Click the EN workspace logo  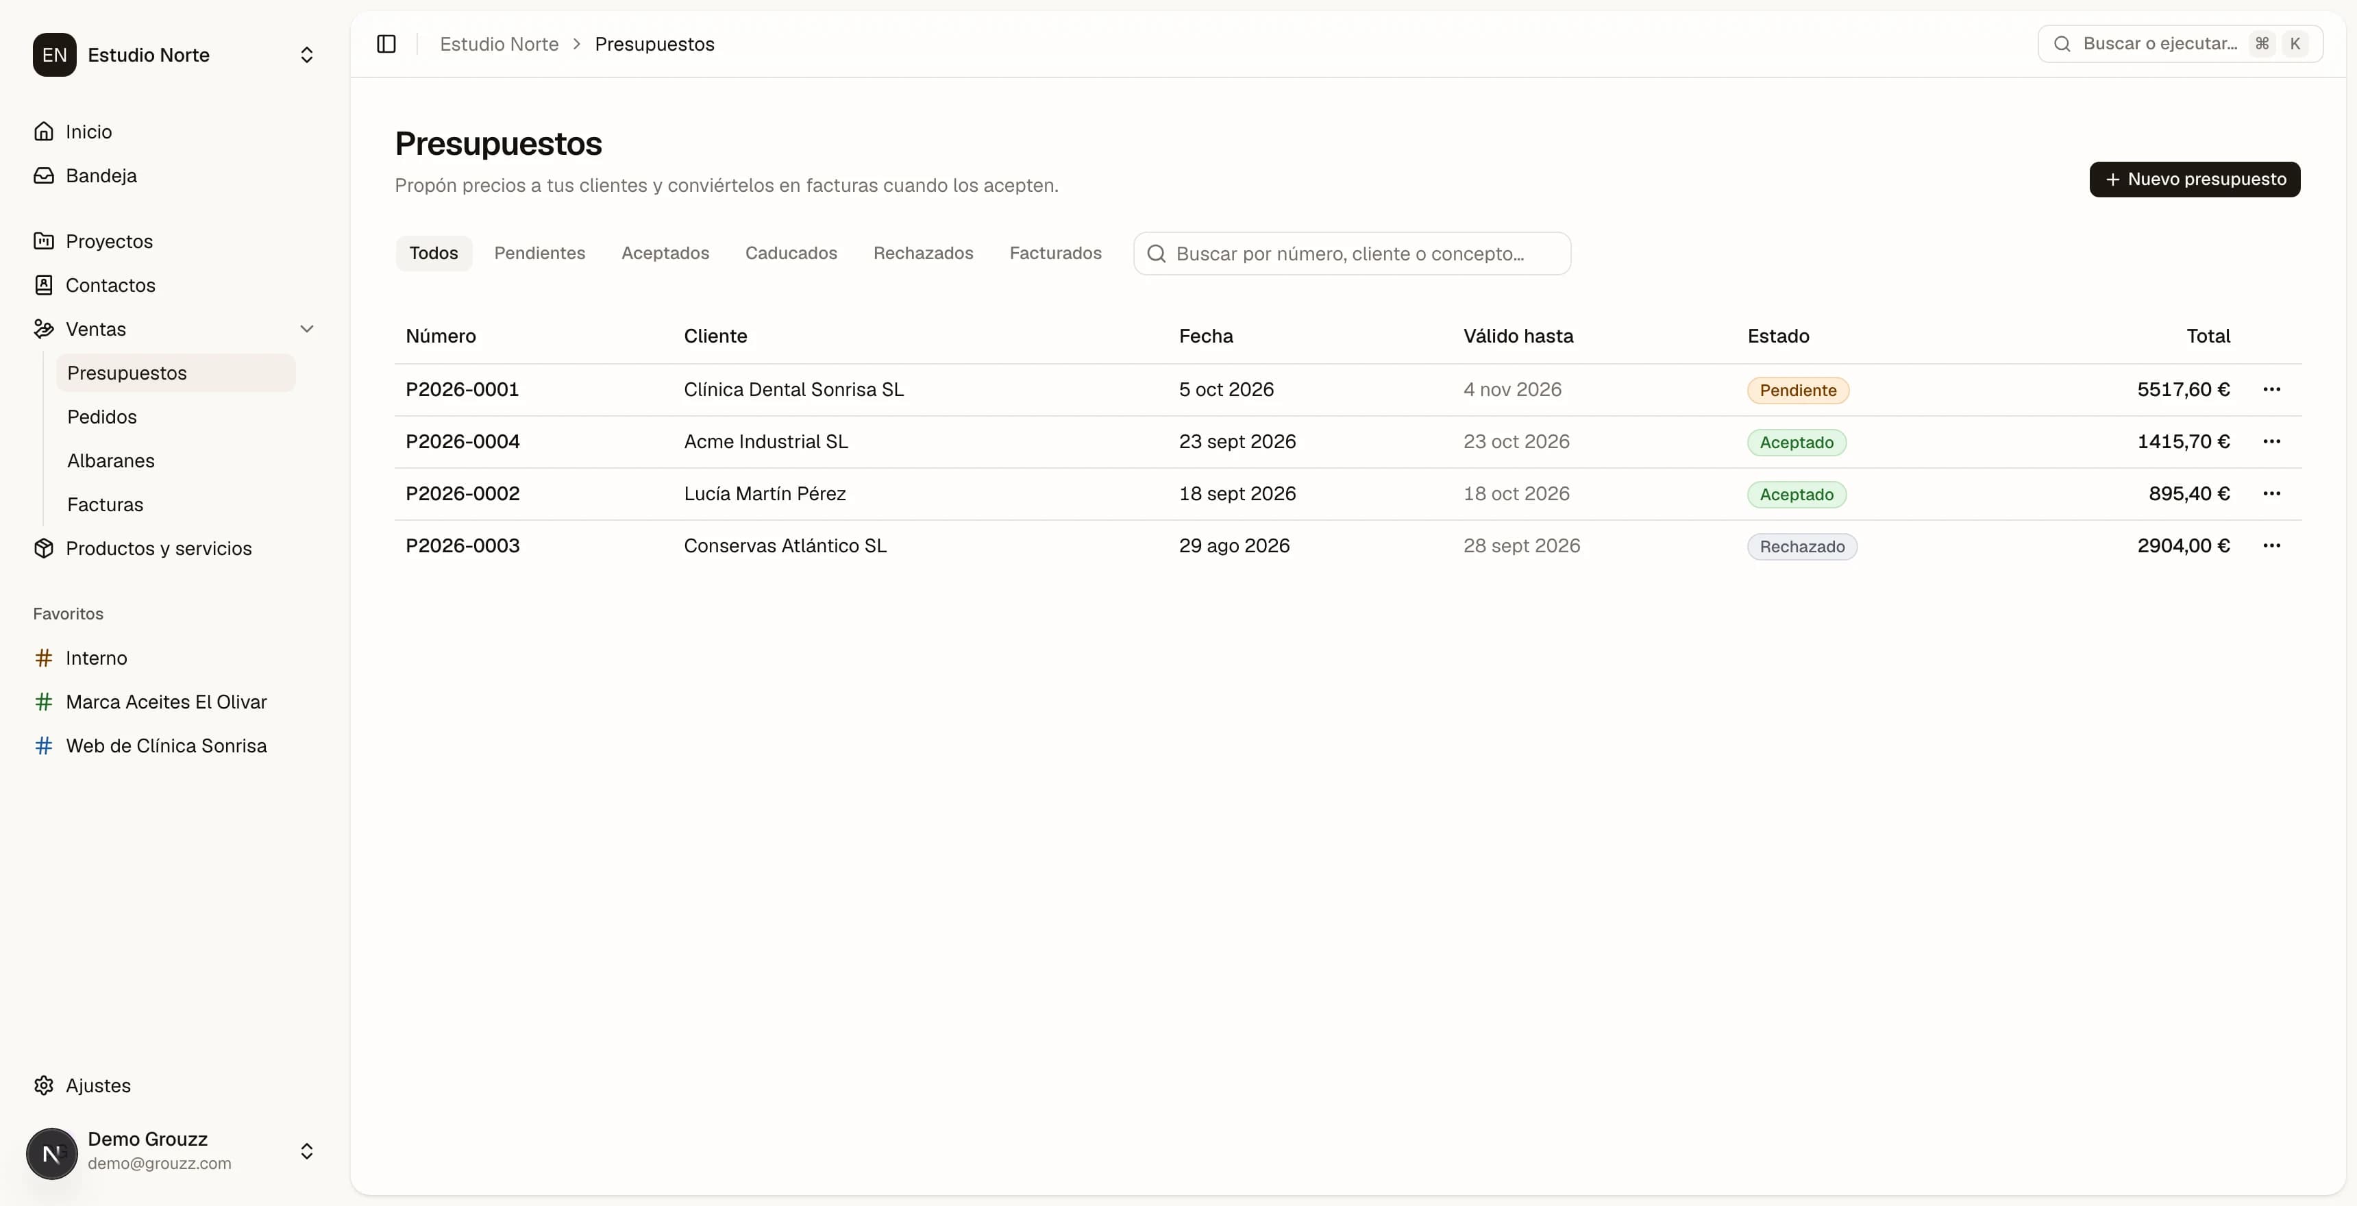pyautogui.click(x=54, y=55)
